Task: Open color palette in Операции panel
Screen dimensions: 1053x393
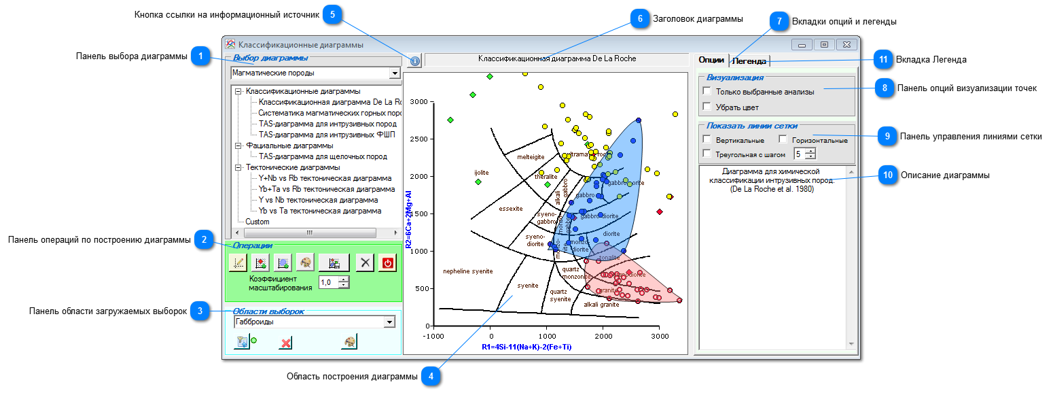Action: click(305, 262)
